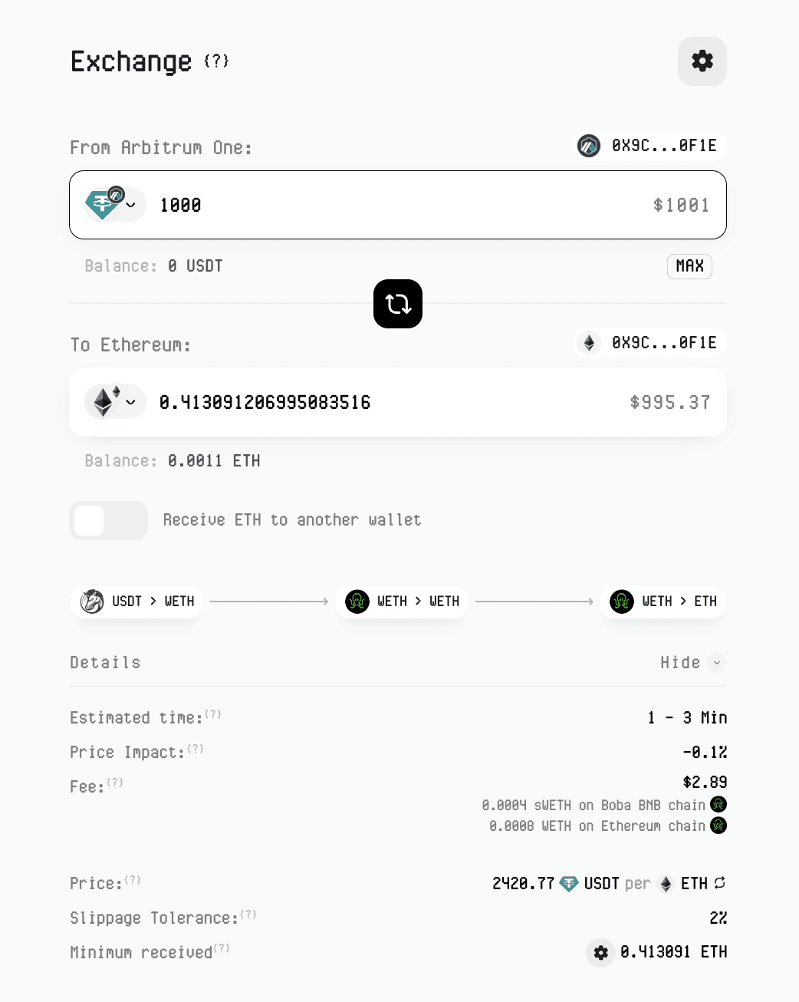
Task: Click the octopus icon in USDT > WETH step
Action: click(x=91, y=602)
